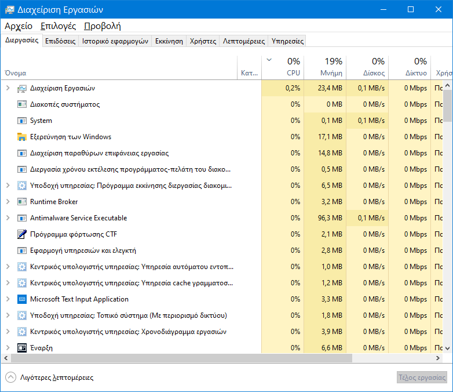Image resolution: width=453 pixels, height=392 pixels.
Task: Switch to the Υπηρεσίες tab
Action: pos(288,41)
